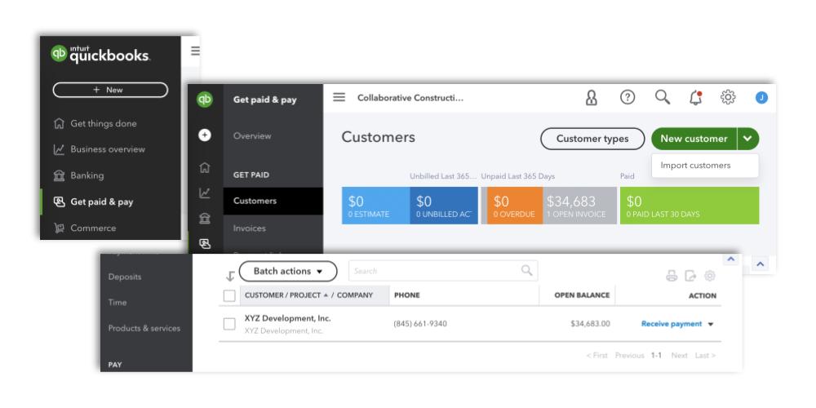Open Invoices in the GET PAID submenu

point(249,228)
